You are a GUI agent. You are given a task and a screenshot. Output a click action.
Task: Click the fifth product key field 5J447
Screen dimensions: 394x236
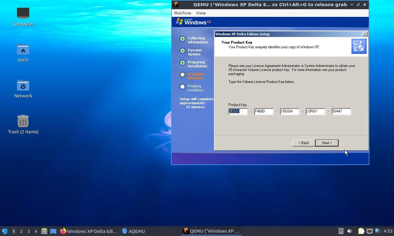coord(341,112)
